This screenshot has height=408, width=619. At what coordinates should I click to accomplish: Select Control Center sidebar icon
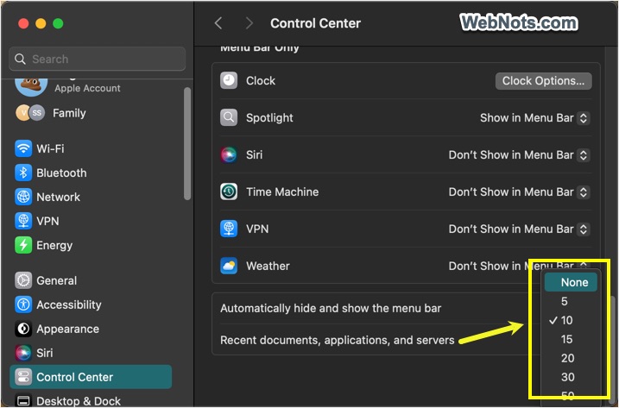(x=23, y=377)
